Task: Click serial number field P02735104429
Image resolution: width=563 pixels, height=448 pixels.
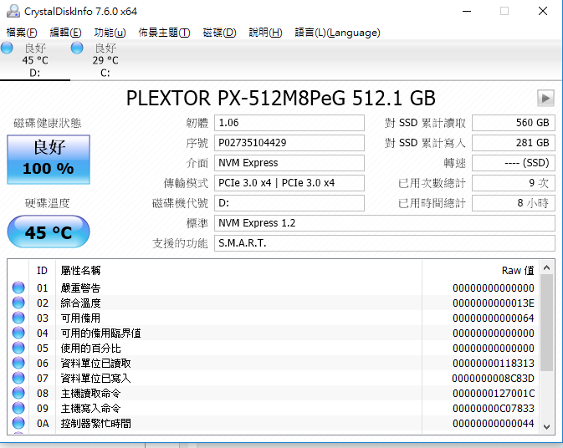Action: [x=289, y=143]
